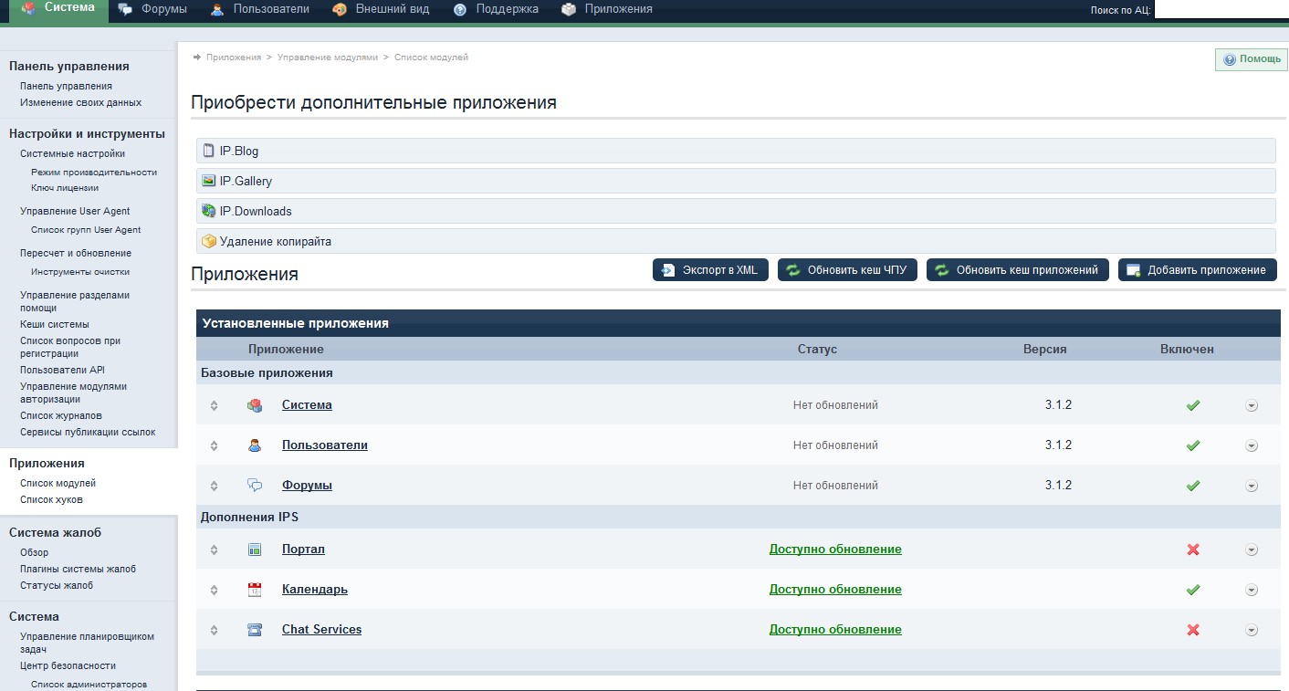Image resolution: width=1289 pixels, height=691 pixels.
Task: Click the Система app icon in table
Action: pos(255,405)
